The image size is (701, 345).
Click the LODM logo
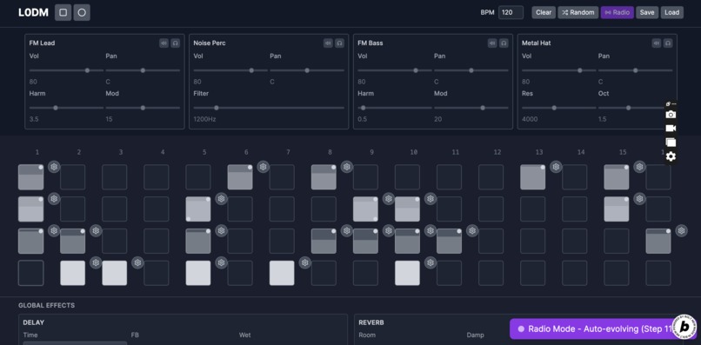click(x=33, y=12)
